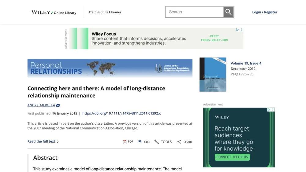Open the Cite tool

click(144, 142)
